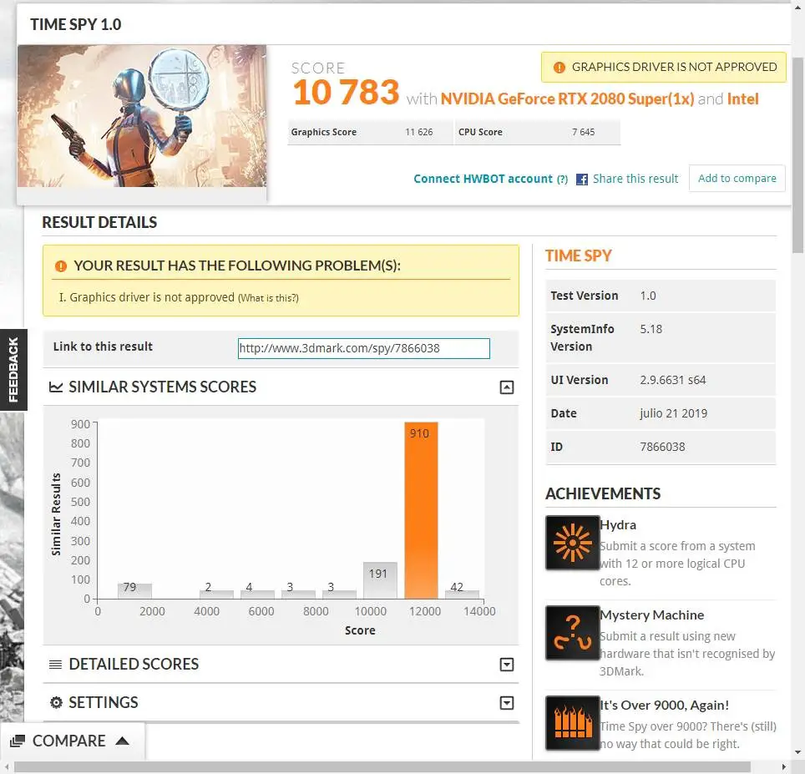805x774 pixels.
Task: Click the orange 910 bar in chart
Action: click(421, 510)
